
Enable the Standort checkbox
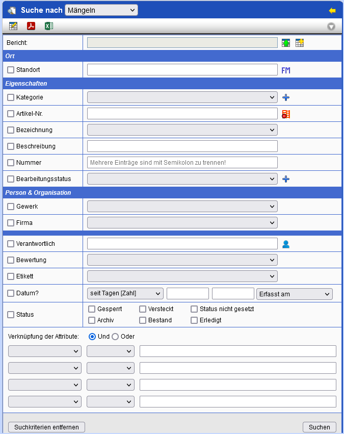coord(11,70)
